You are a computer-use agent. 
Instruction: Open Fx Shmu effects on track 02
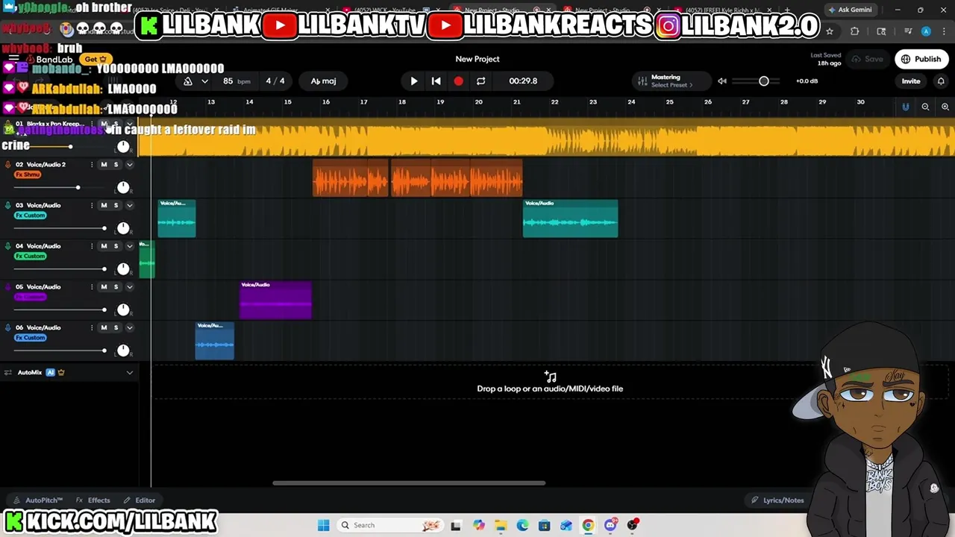pyautogui.click(x=28, y=175)
